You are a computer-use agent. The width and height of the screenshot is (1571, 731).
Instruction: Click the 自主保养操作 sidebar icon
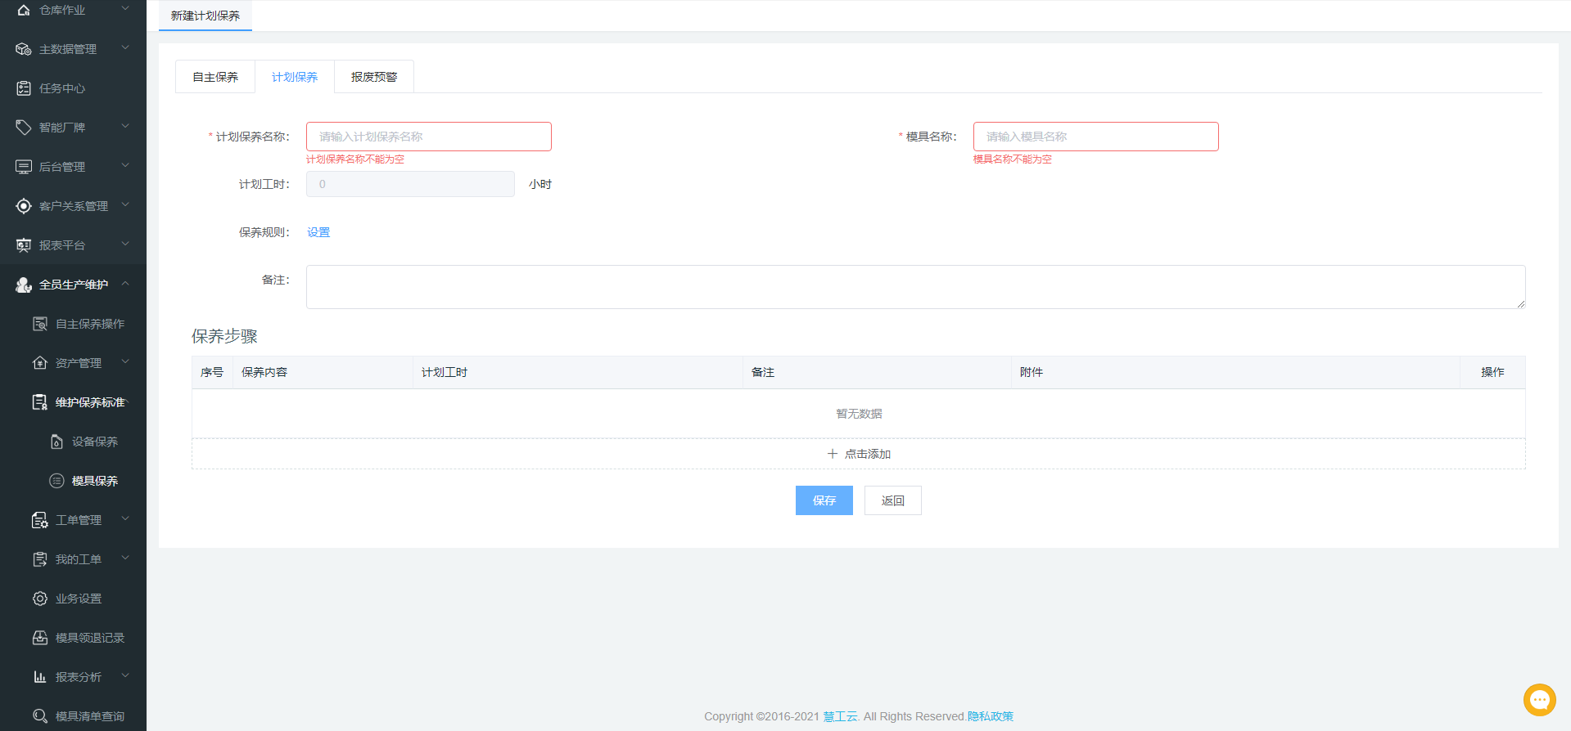coord(40,324)
